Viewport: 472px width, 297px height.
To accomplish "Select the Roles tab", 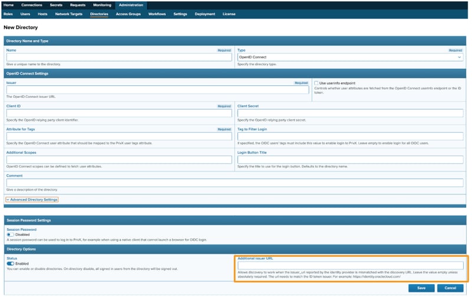I will [x=8, y=14].
